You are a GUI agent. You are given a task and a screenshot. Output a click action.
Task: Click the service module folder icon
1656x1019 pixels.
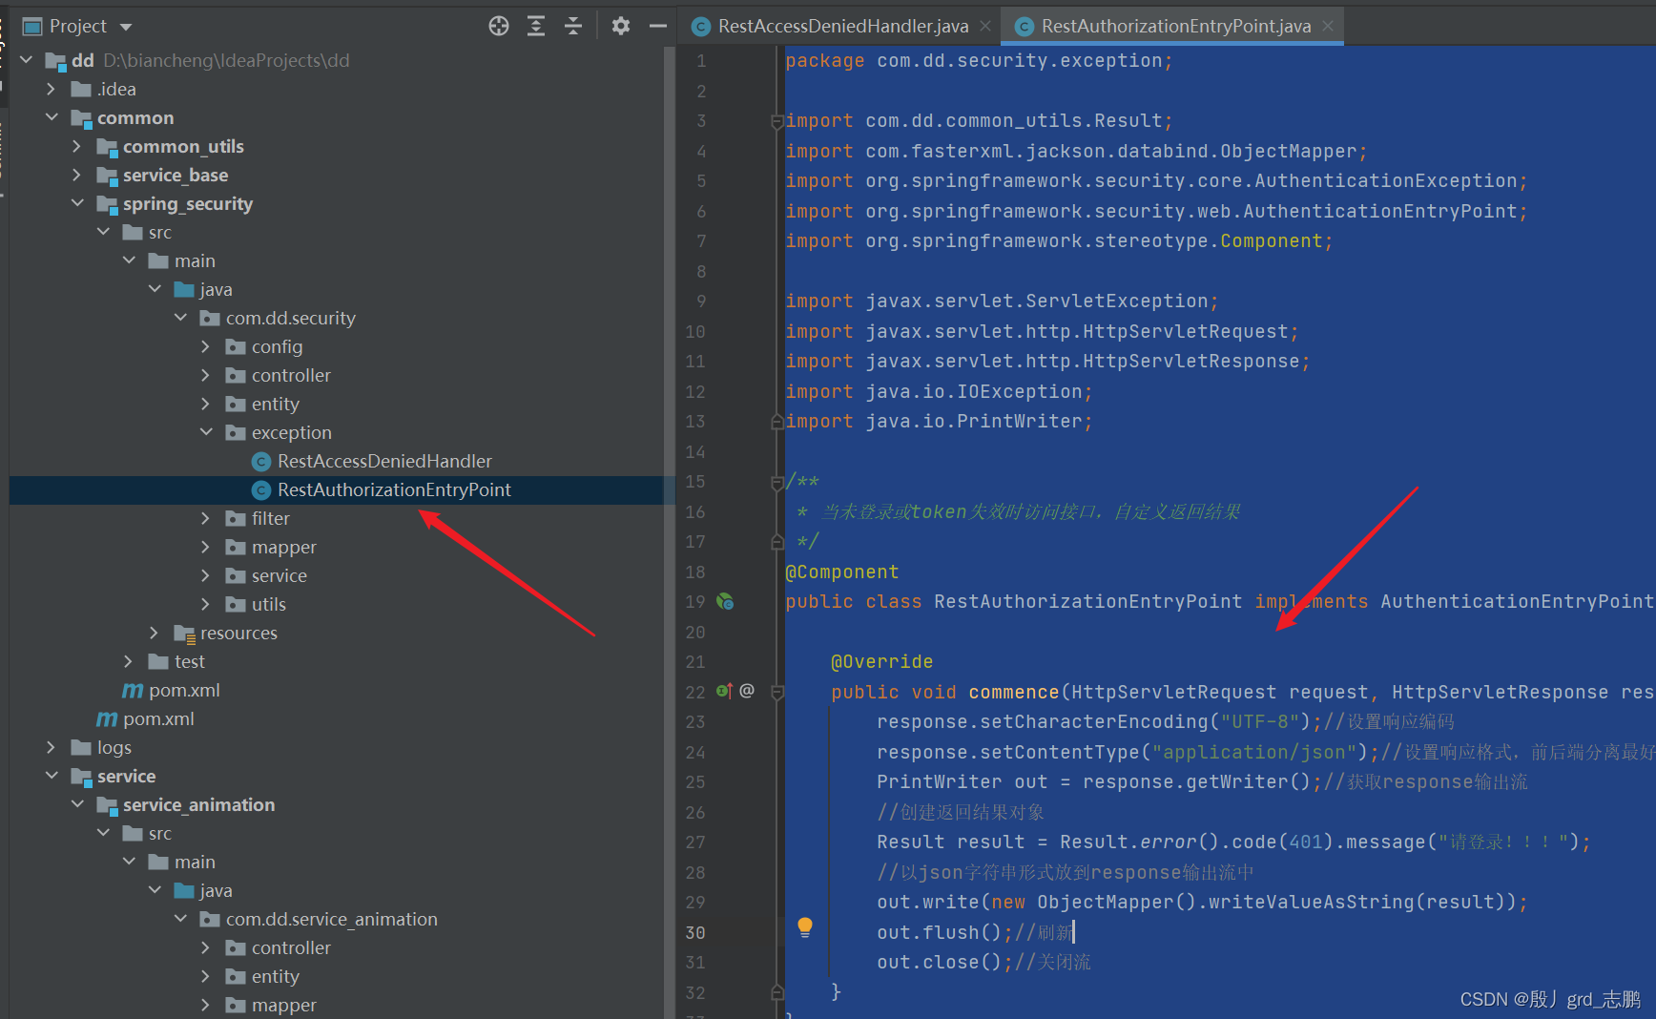[81, 777]
